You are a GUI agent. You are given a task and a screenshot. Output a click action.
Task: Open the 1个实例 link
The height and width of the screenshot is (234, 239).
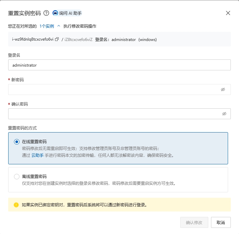pyautogui.click(x=47, y=26)
